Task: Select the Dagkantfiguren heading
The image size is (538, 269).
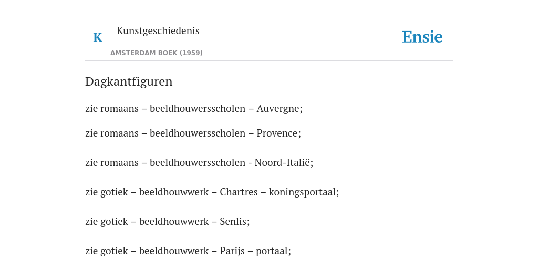Action: click(x=129, y=81)
